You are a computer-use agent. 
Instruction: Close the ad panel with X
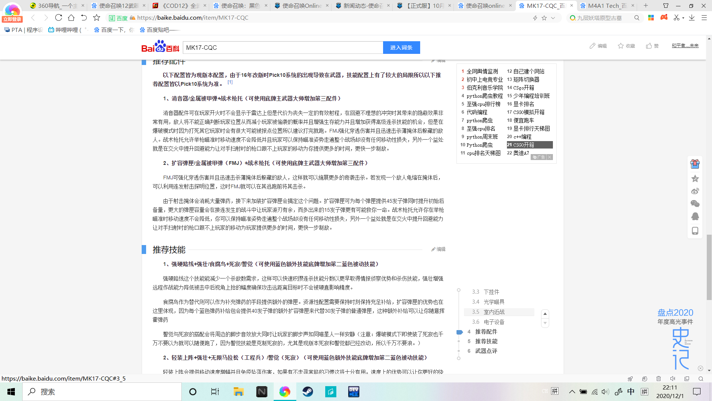click(550, 157)
